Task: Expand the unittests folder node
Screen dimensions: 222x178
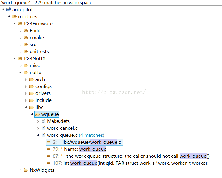Action: click(x=20, y=52)
